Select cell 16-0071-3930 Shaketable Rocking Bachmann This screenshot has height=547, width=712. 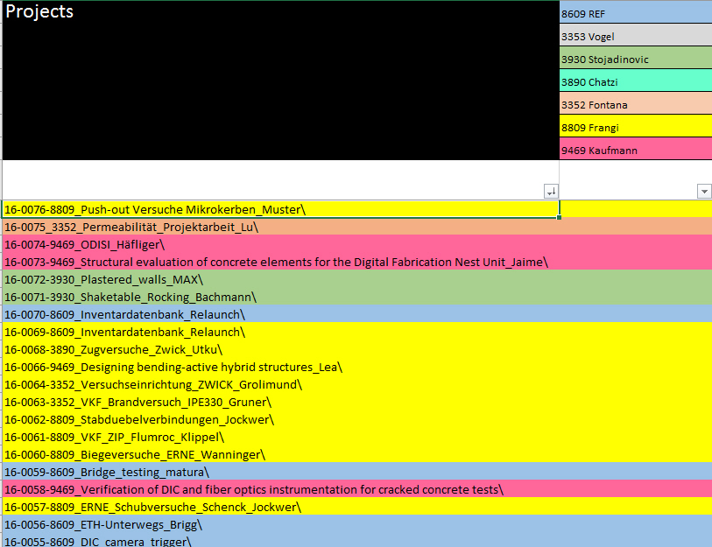click(x=280, y=297)
